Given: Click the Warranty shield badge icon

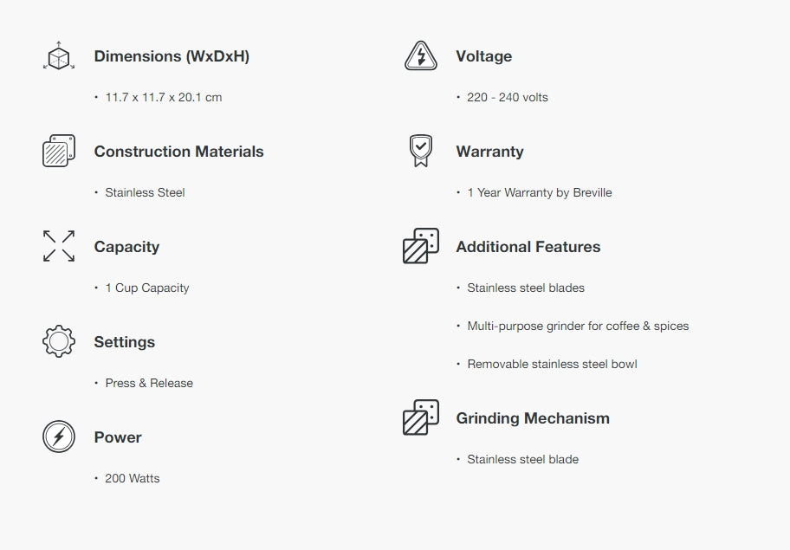Looking at the screenshot, I should coord(421,151).
